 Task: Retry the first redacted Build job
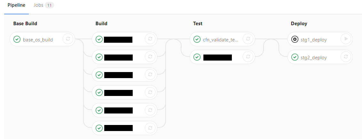coord(150,40)
